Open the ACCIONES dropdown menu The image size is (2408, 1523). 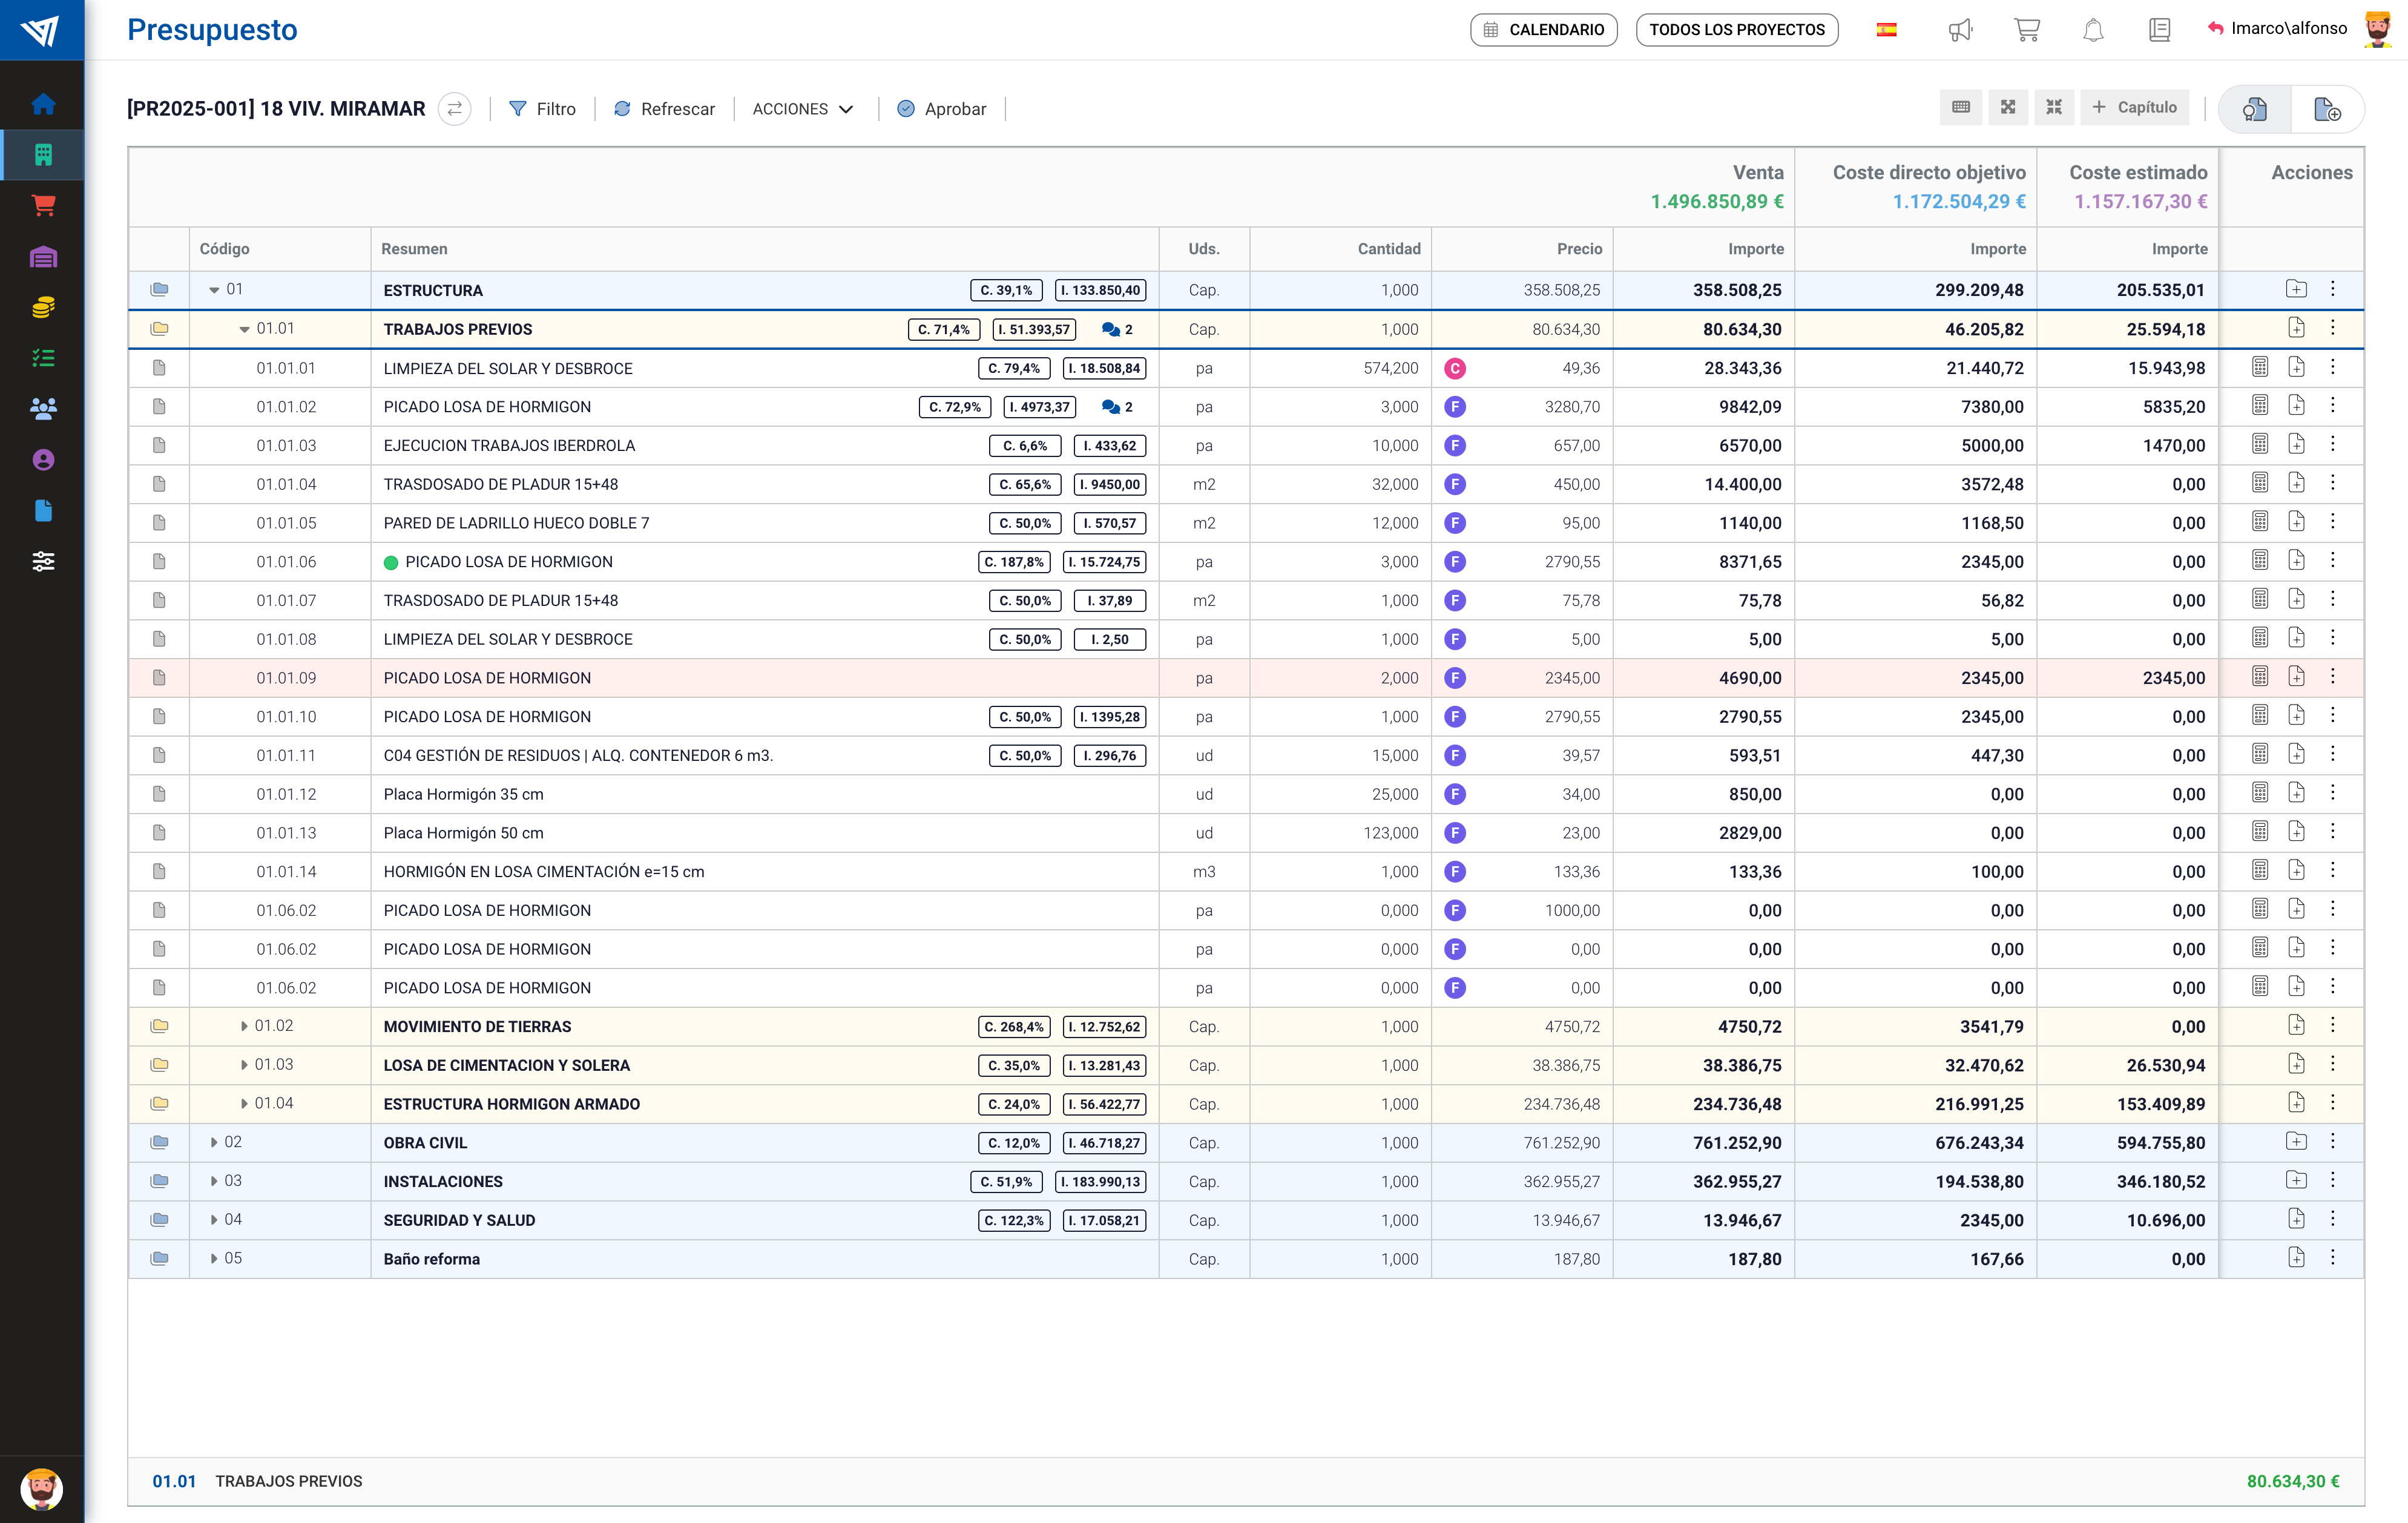(x=802, y=109)
